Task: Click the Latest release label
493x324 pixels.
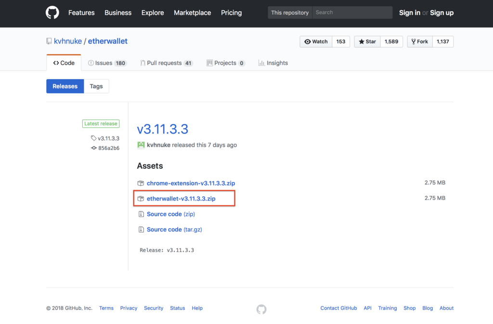Action: (x=101, y=124)
